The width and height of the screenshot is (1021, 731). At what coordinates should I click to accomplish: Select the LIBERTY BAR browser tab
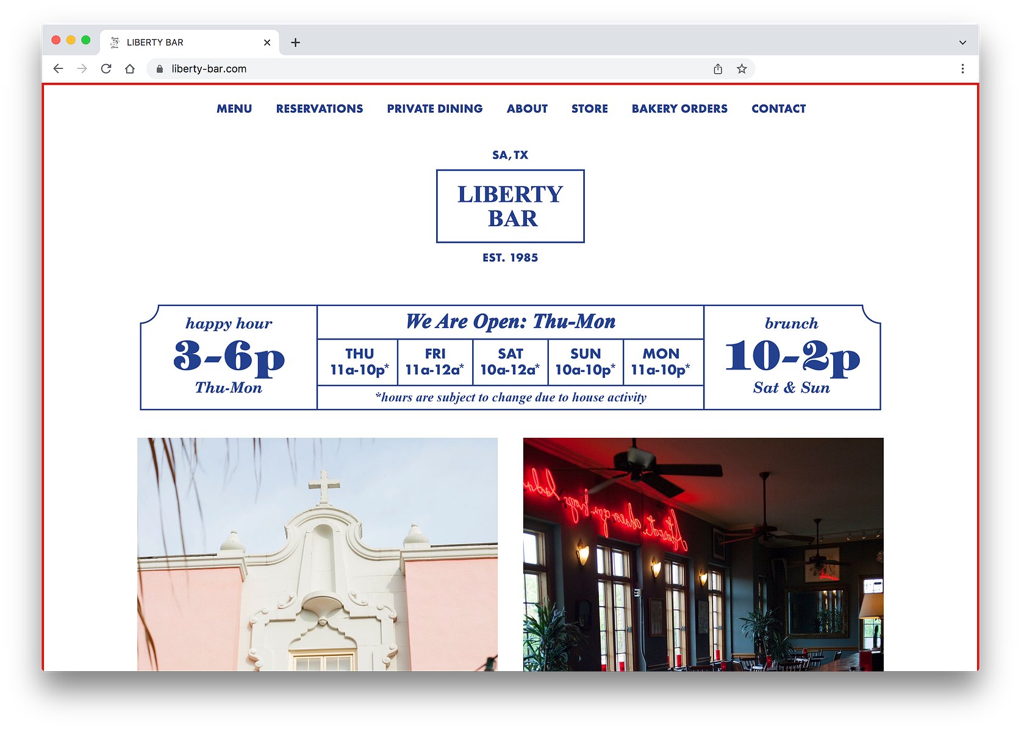coord(190,42)
